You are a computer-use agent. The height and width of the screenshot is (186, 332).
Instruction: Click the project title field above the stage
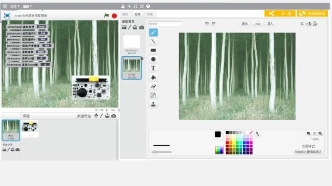[31, 16]
